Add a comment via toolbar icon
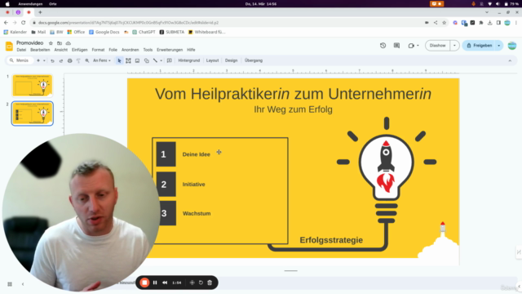 (x=170, y=60)
